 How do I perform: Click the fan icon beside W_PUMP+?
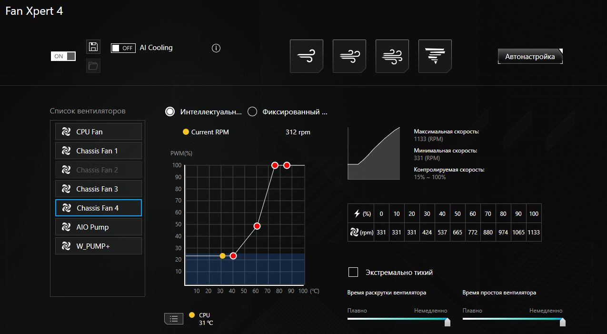(66, 246)
